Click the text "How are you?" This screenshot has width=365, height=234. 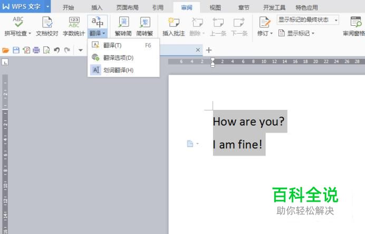pos(248,121)
